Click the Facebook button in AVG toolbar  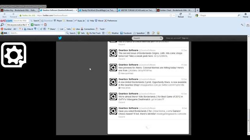point(126,33)
